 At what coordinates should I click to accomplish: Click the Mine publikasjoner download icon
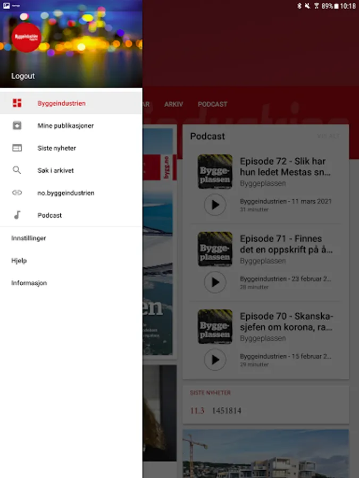point(17,125)
